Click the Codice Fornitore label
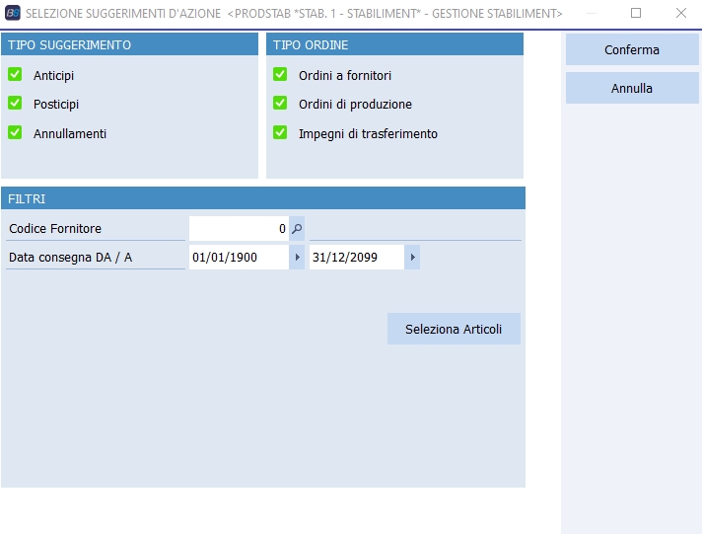Viewport: 702px width, 534px height. pyautogui.click(x=55, y=229)
